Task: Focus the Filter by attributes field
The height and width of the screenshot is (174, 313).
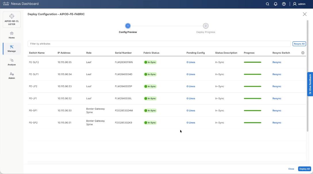Action: (159, 44)
